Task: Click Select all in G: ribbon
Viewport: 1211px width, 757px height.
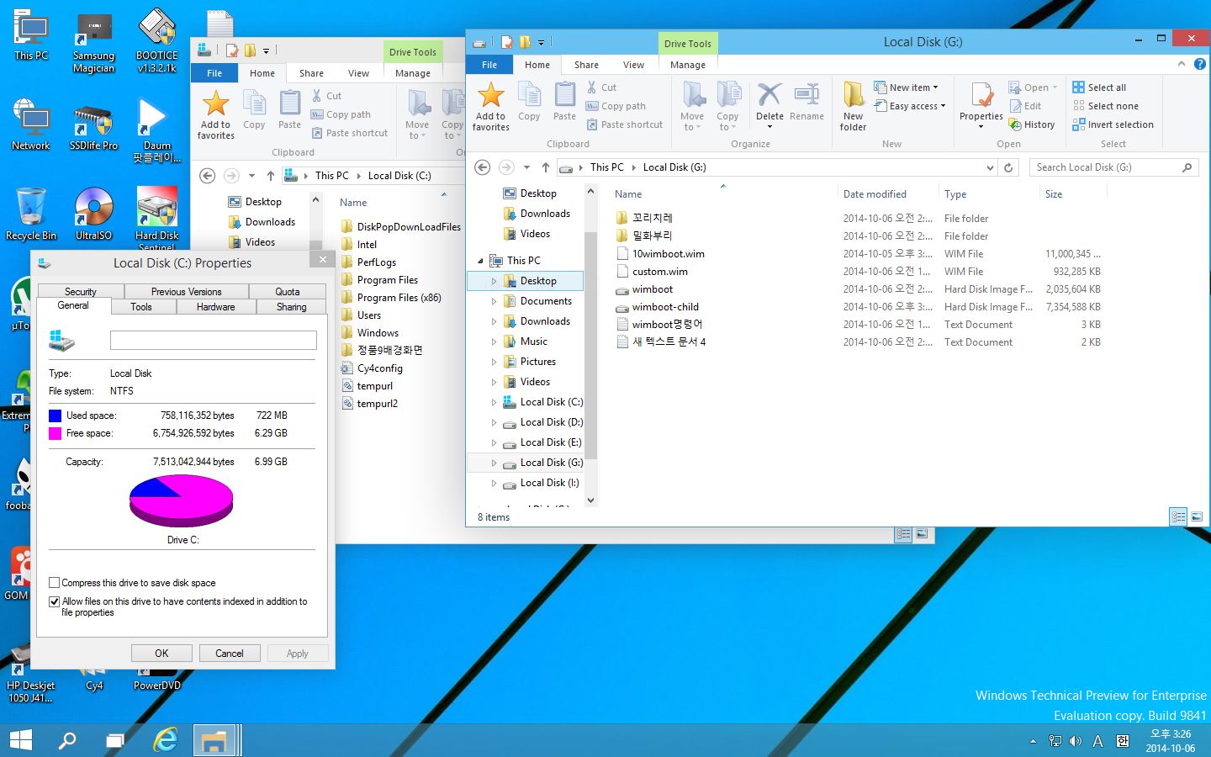Action: coord(1099,87)
